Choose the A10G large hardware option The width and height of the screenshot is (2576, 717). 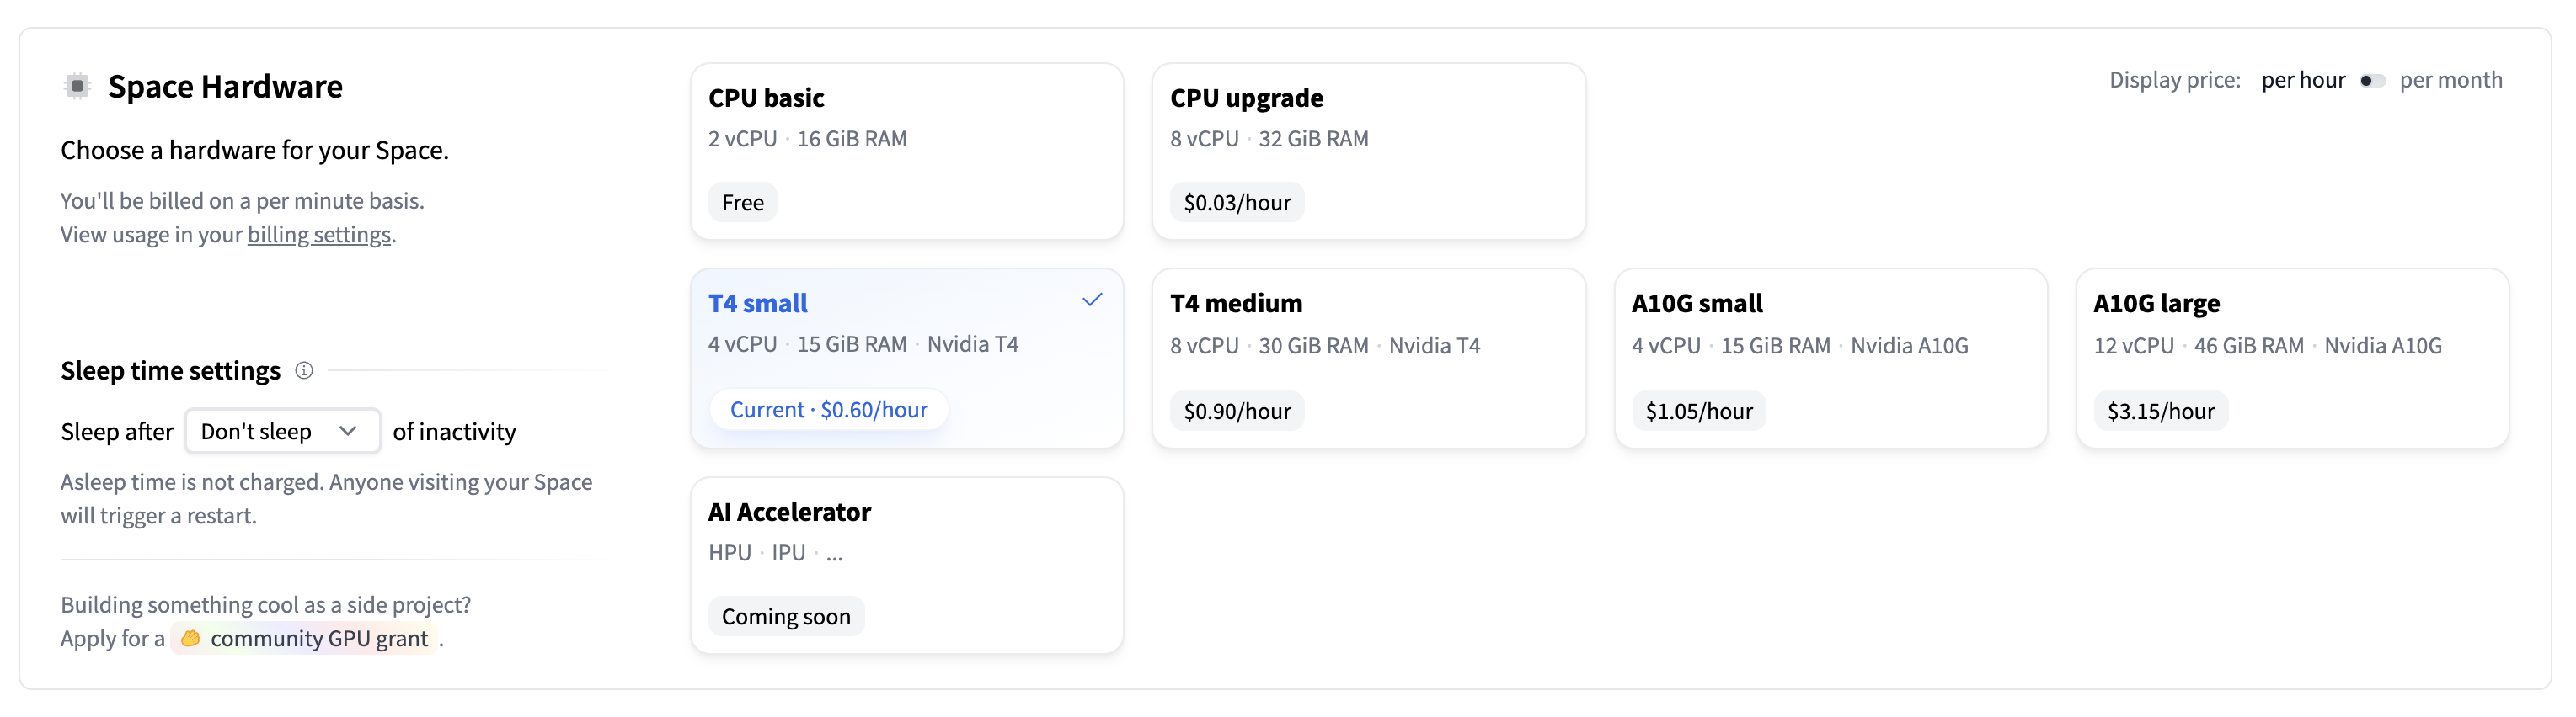tap(2292, 358)
